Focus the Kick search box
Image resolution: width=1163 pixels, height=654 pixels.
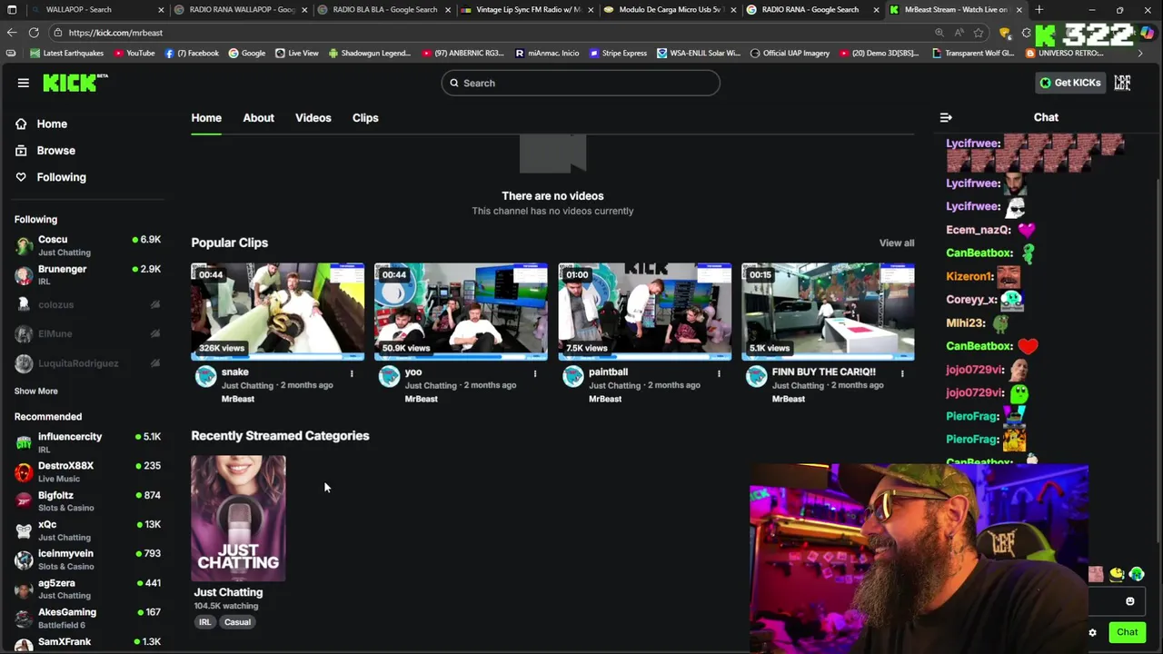click(x=581, y=83)
